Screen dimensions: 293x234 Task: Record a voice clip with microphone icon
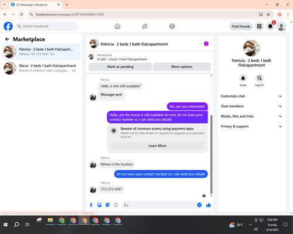[91, 205]
